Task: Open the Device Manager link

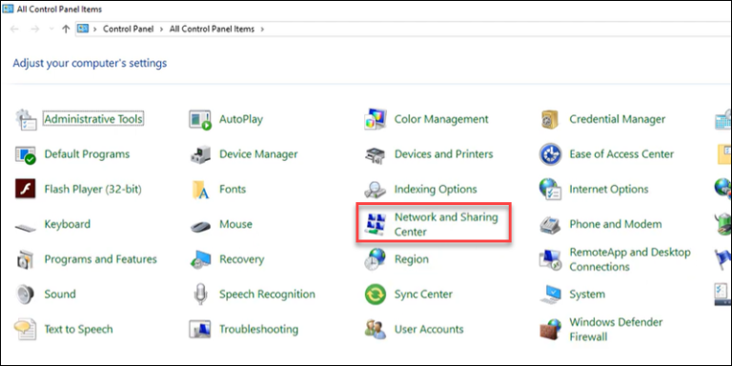Action: click(258, 154)
